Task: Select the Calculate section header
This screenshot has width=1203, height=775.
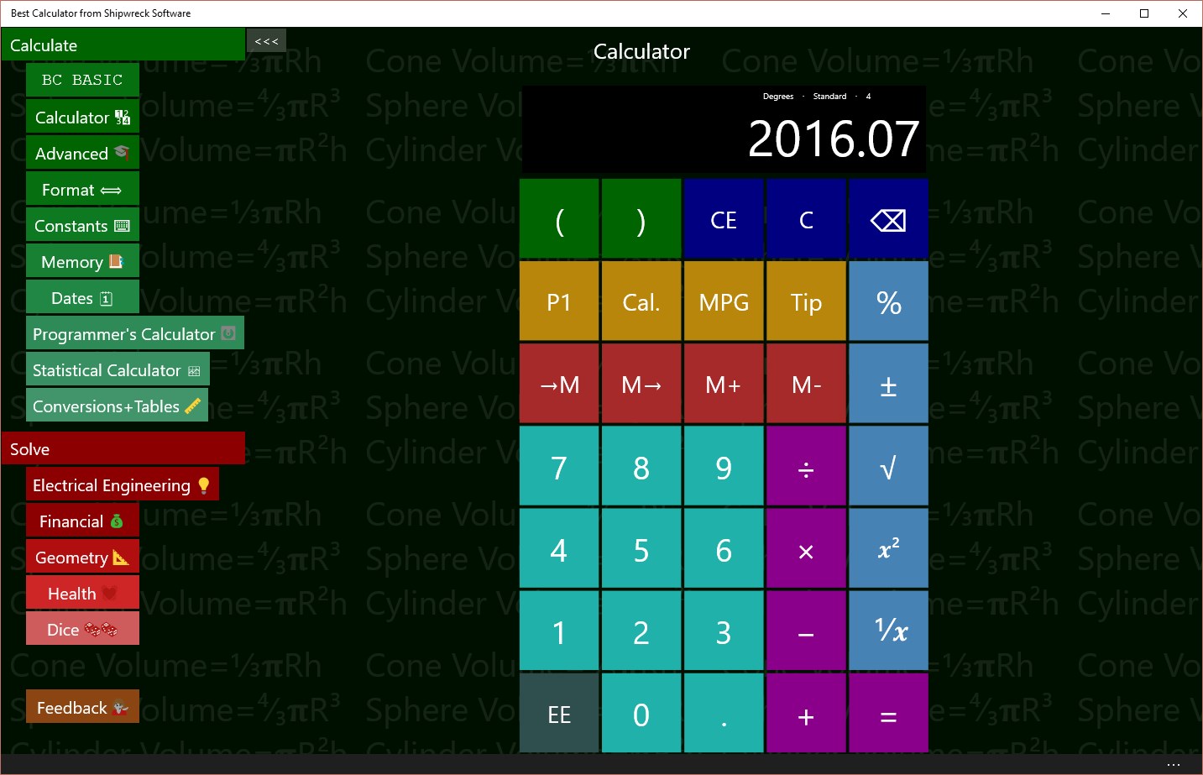Action: pos(123,44)
